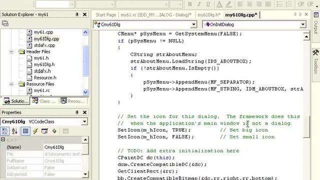Pin the Solution Explorer panel

click(x=77, y=14)
